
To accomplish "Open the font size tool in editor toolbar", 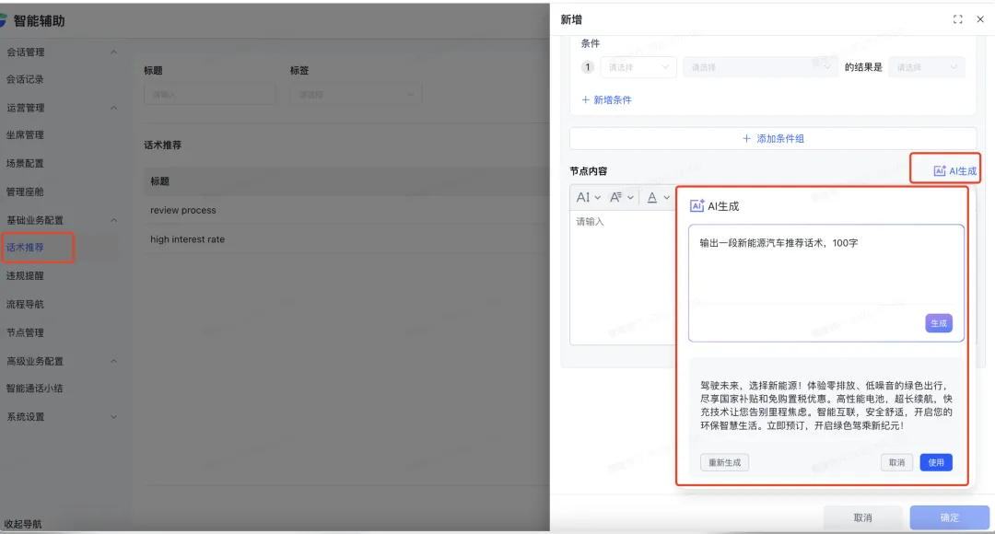I will click(588, 197).
